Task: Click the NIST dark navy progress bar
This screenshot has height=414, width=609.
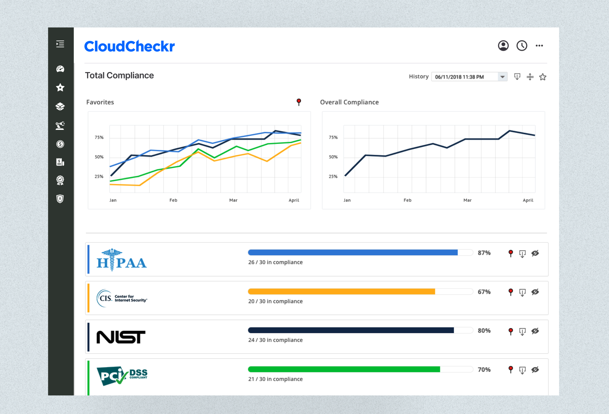Action: (360, 330)
